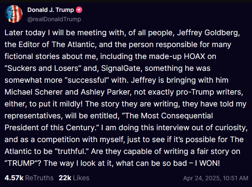The image size is (252, 187).
Task: Open the Apr 24, 2025 timestamp
Action: (216, 178)
